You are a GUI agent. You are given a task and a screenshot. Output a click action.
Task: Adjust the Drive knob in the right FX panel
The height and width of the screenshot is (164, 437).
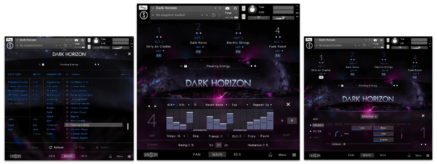tap(339, 134)
